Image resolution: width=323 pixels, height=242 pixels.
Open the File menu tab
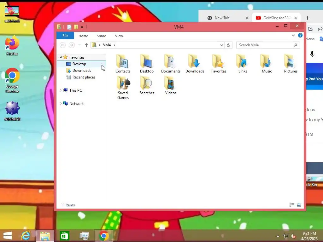pos(65,36)
